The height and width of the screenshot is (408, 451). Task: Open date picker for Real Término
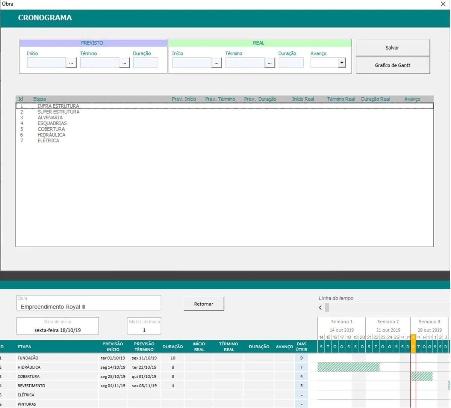[x=269, y=63]
